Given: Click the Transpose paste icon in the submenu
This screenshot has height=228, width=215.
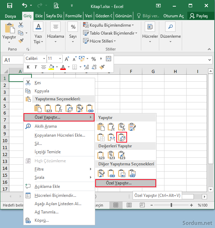Looking at the screenshot, I should coord(122,137).
